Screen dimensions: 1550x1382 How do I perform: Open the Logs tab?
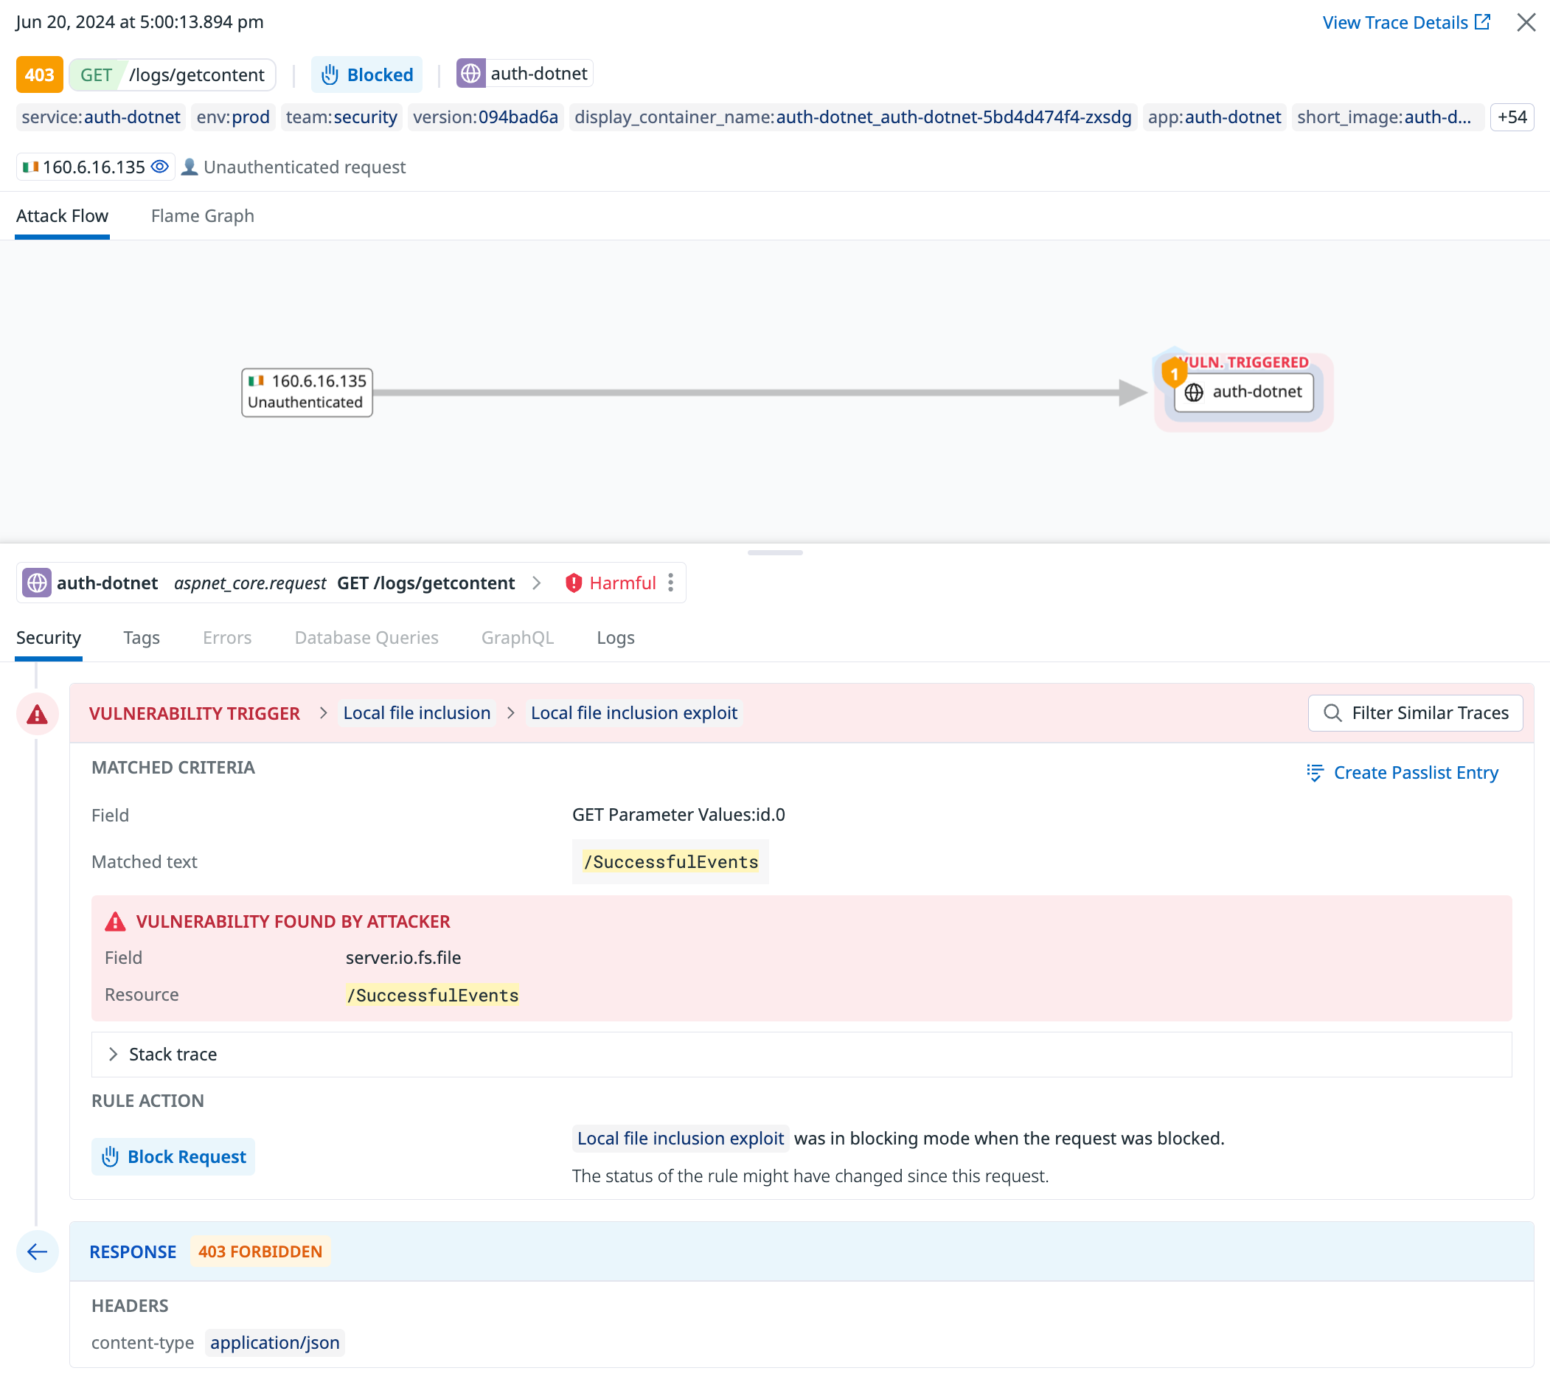coord(615,638)
